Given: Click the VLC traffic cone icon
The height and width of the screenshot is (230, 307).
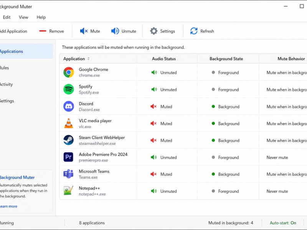Looking at the screenshot, I should pyautogui.click(x=69, y=123).
